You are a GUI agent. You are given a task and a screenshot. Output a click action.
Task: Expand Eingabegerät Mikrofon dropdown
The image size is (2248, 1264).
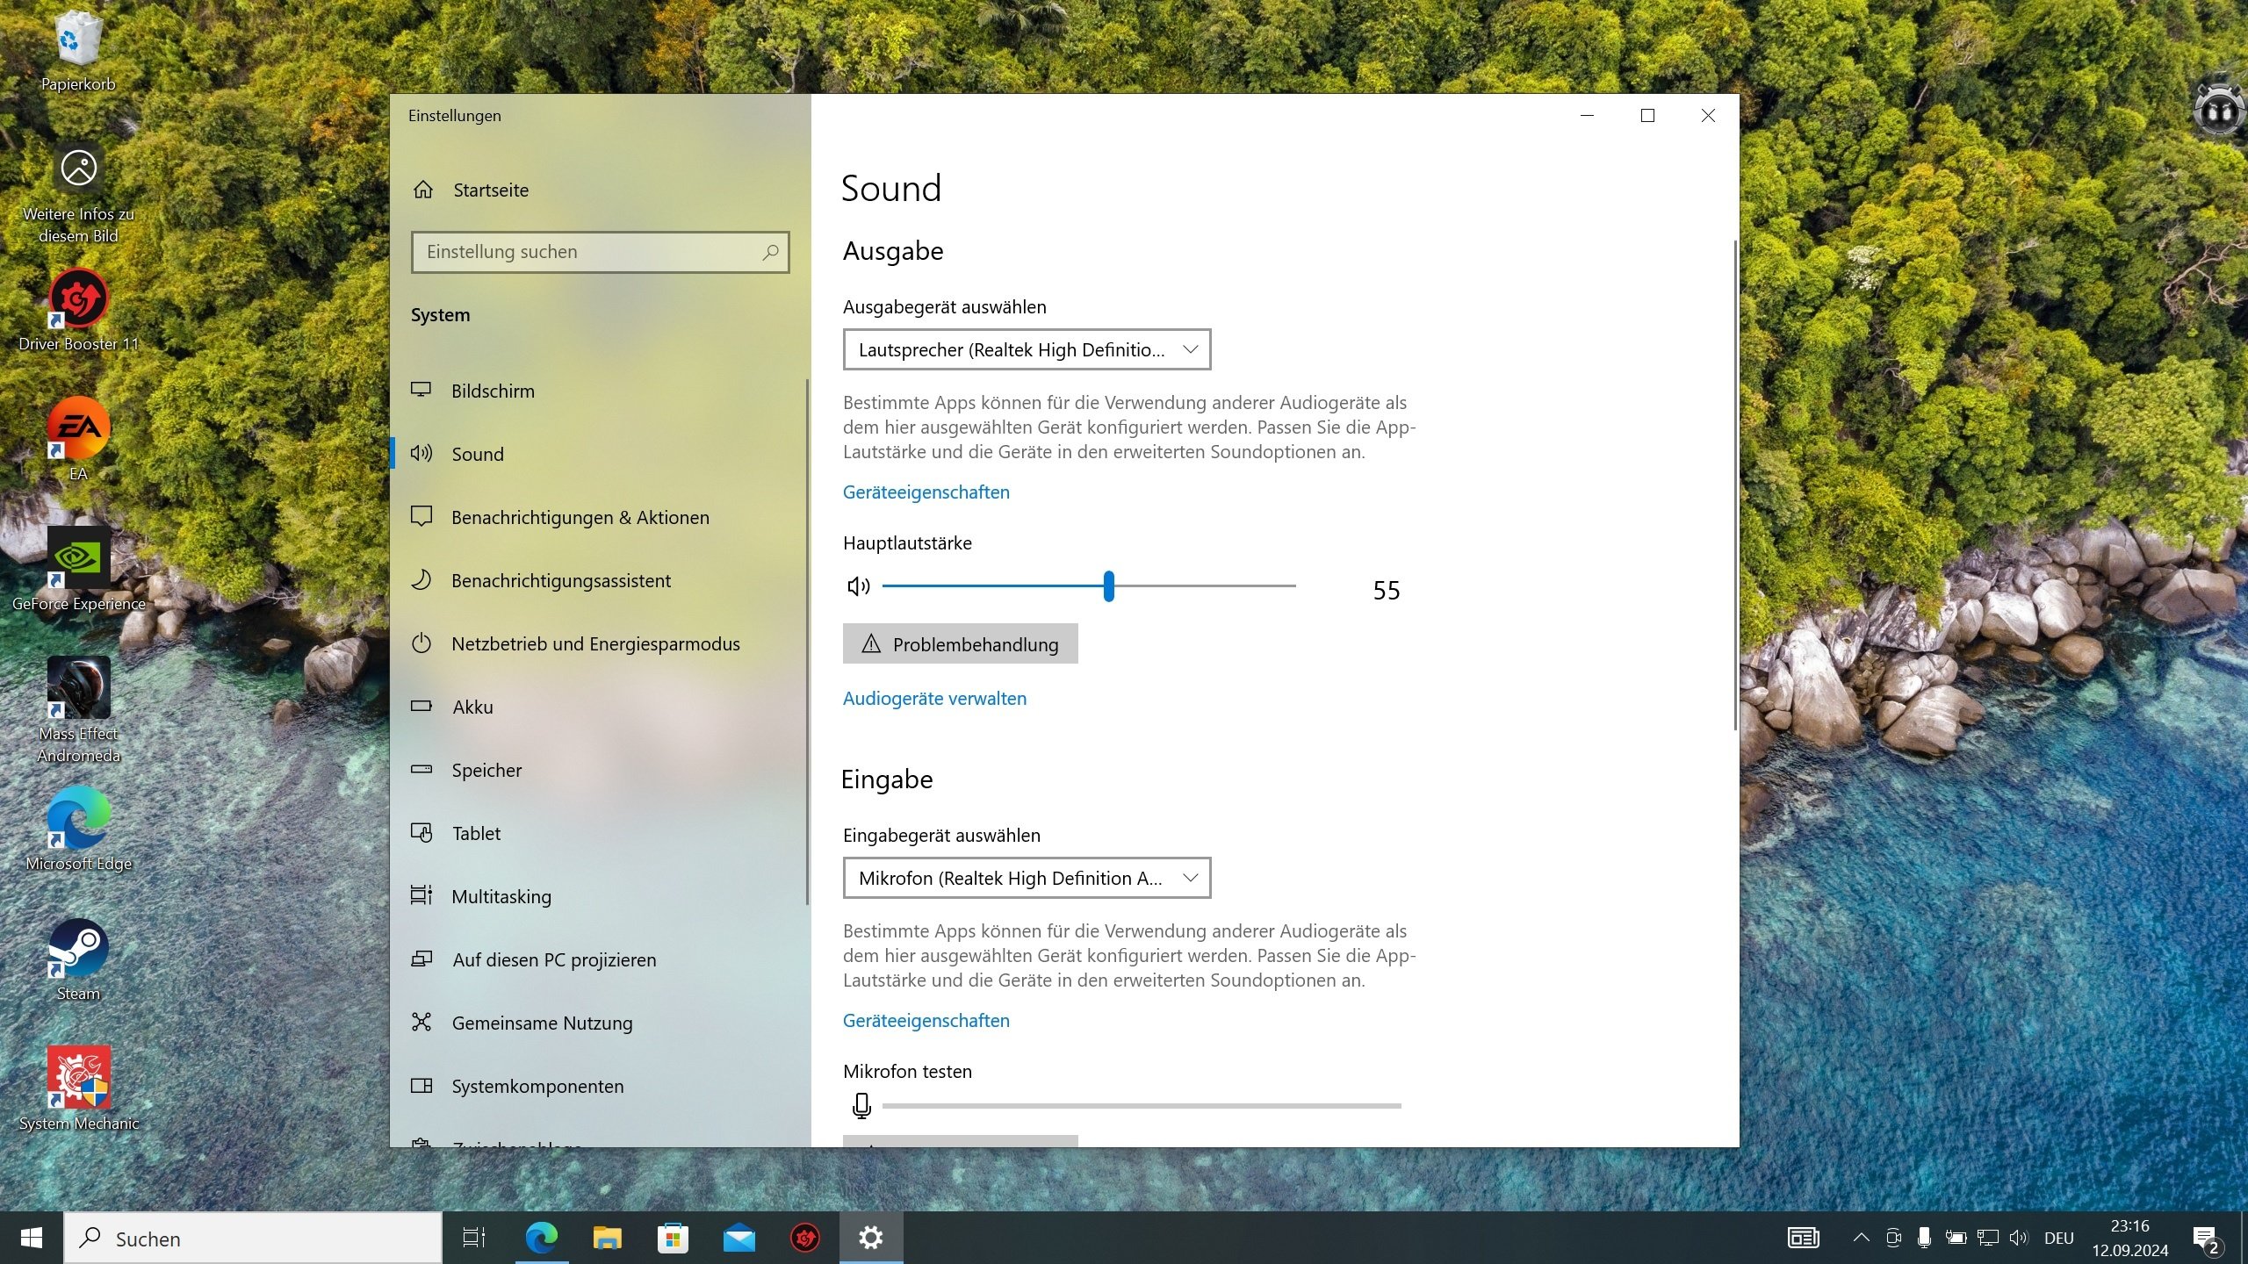point(1026,878)
